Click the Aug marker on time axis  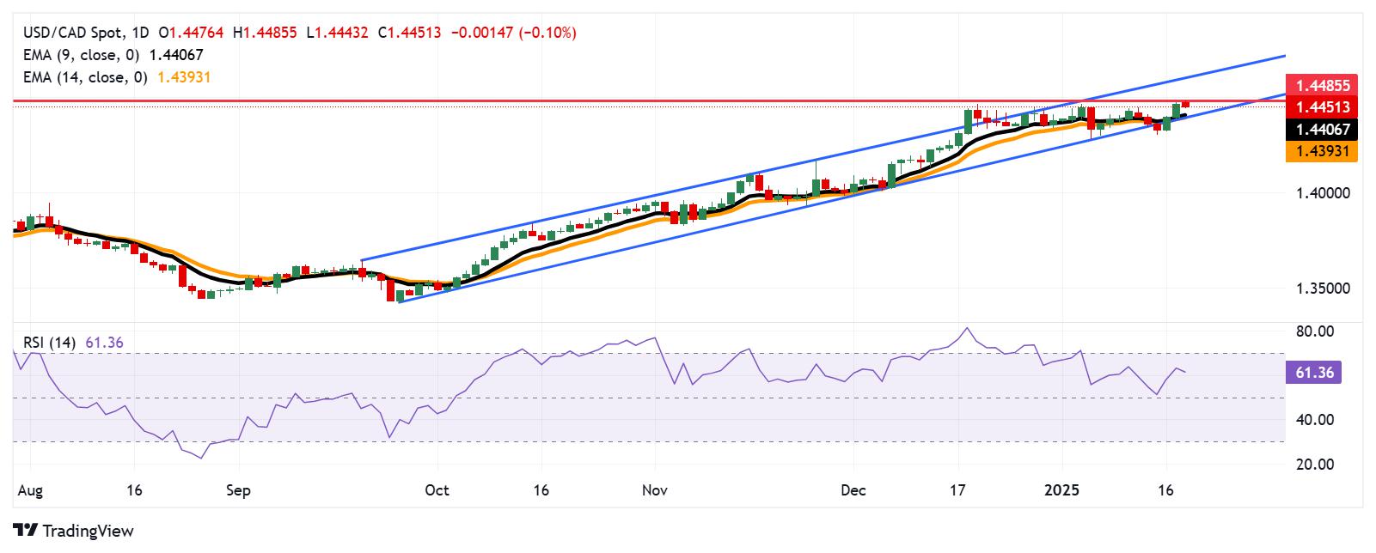coord(28,490)
